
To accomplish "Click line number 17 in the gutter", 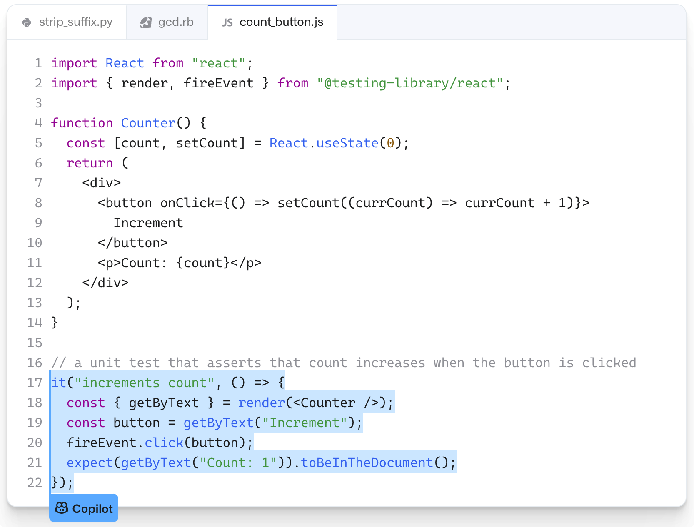I will pos(35,383).
